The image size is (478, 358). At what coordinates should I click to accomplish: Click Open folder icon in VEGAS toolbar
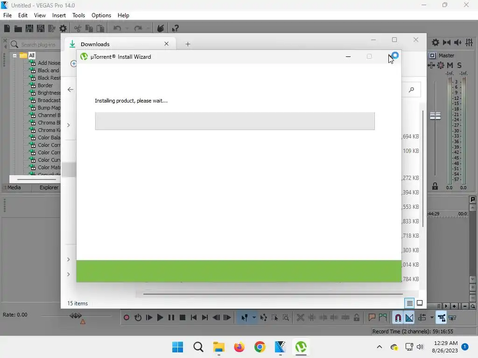pyautogui.click(x=18, y=28)
